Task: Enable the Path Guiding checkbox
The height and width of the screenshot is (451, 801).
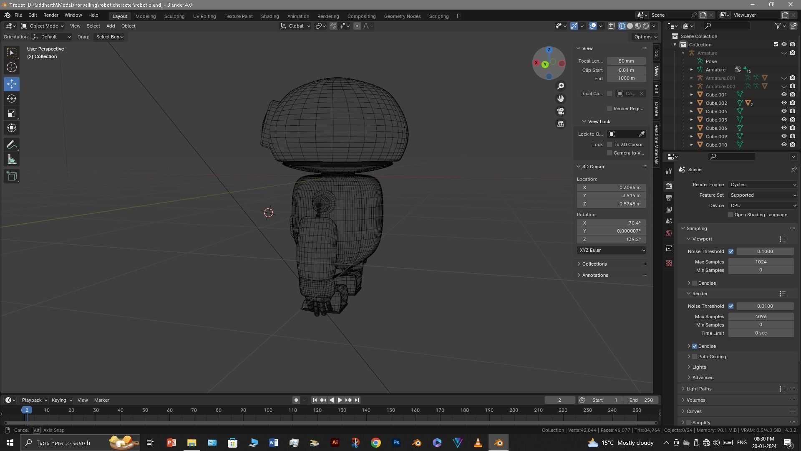Action: (x=695, y=357)
